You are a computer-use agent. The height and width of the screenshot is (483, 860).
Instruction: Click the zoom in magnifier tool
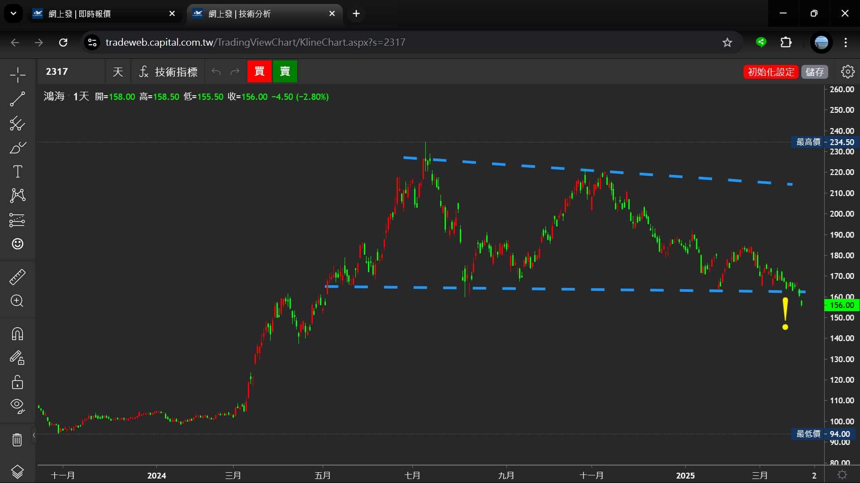(17, 301)
